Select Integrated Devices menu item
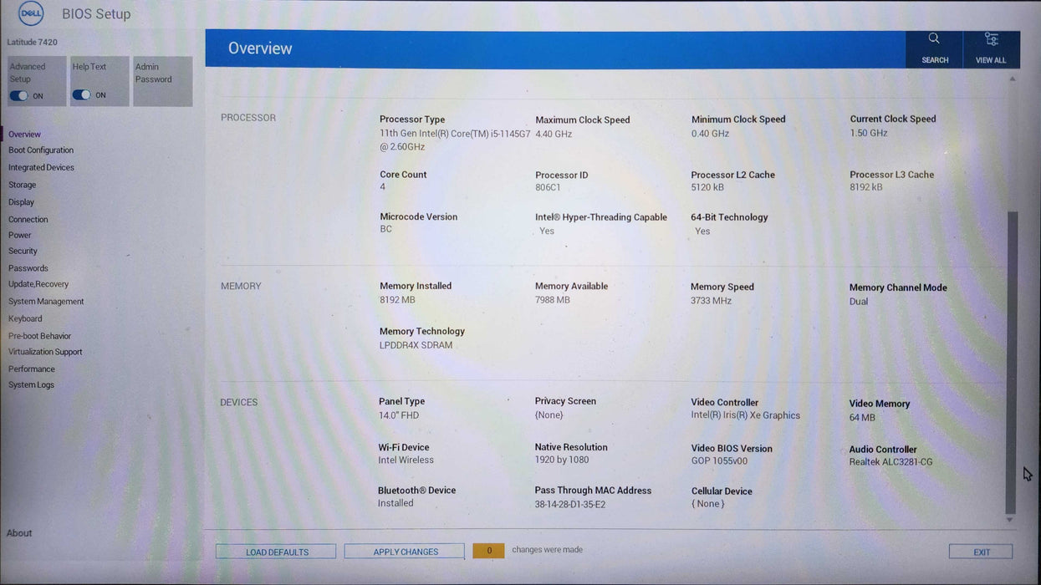1041x585 pixels. [41, 168]
